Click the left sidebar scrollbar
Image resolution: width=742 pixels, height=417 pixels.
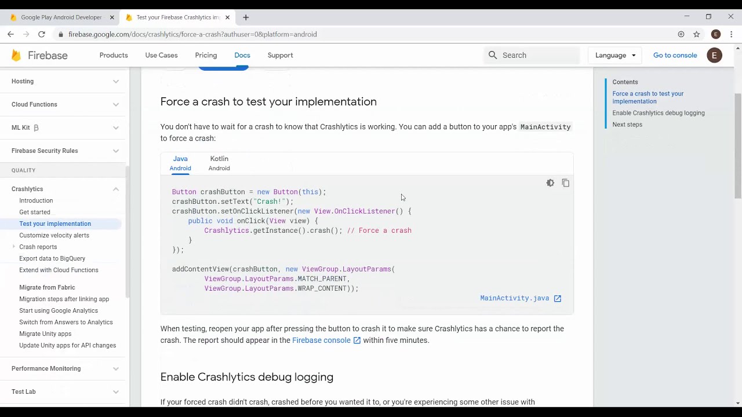click(x=127, y=232)
